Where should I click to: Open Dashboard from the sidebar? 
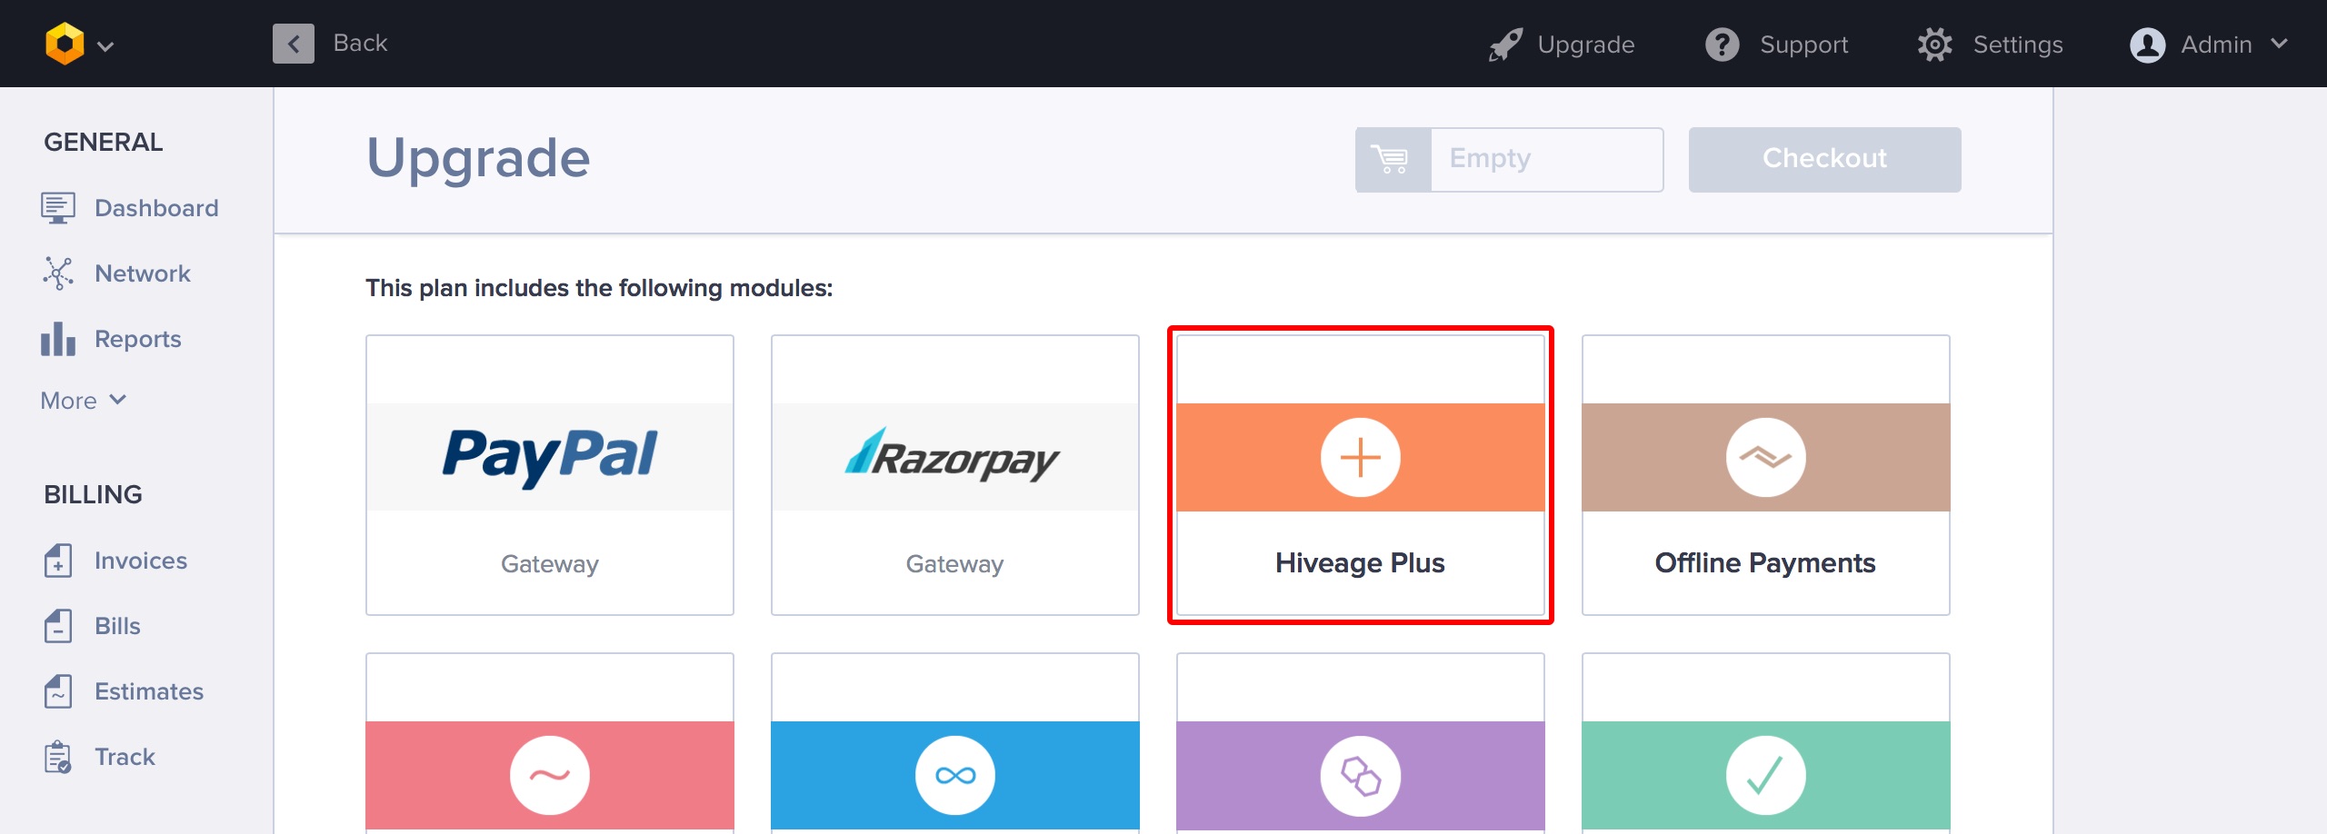(155, 208)
